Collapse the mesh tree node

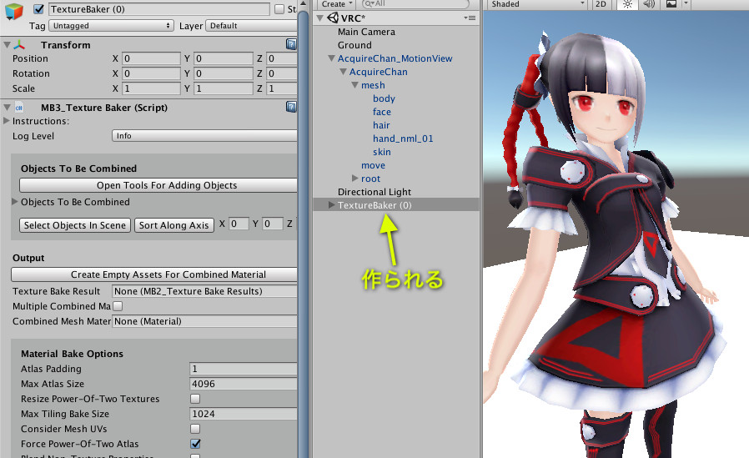(x=355, y=85)
